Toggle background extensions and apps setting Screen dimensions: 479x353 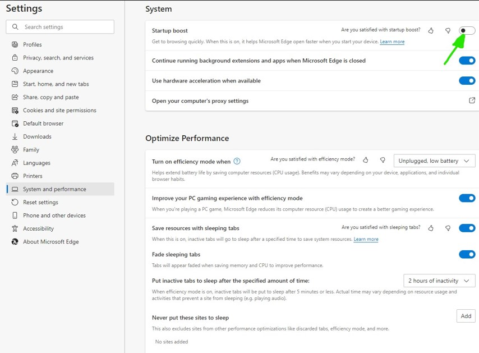pyautogui.click(x=467, y=61)
